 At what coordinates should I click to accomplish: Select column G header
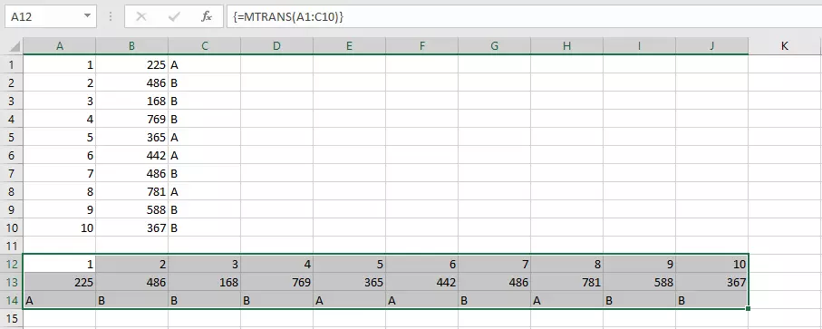click(494, 46)
